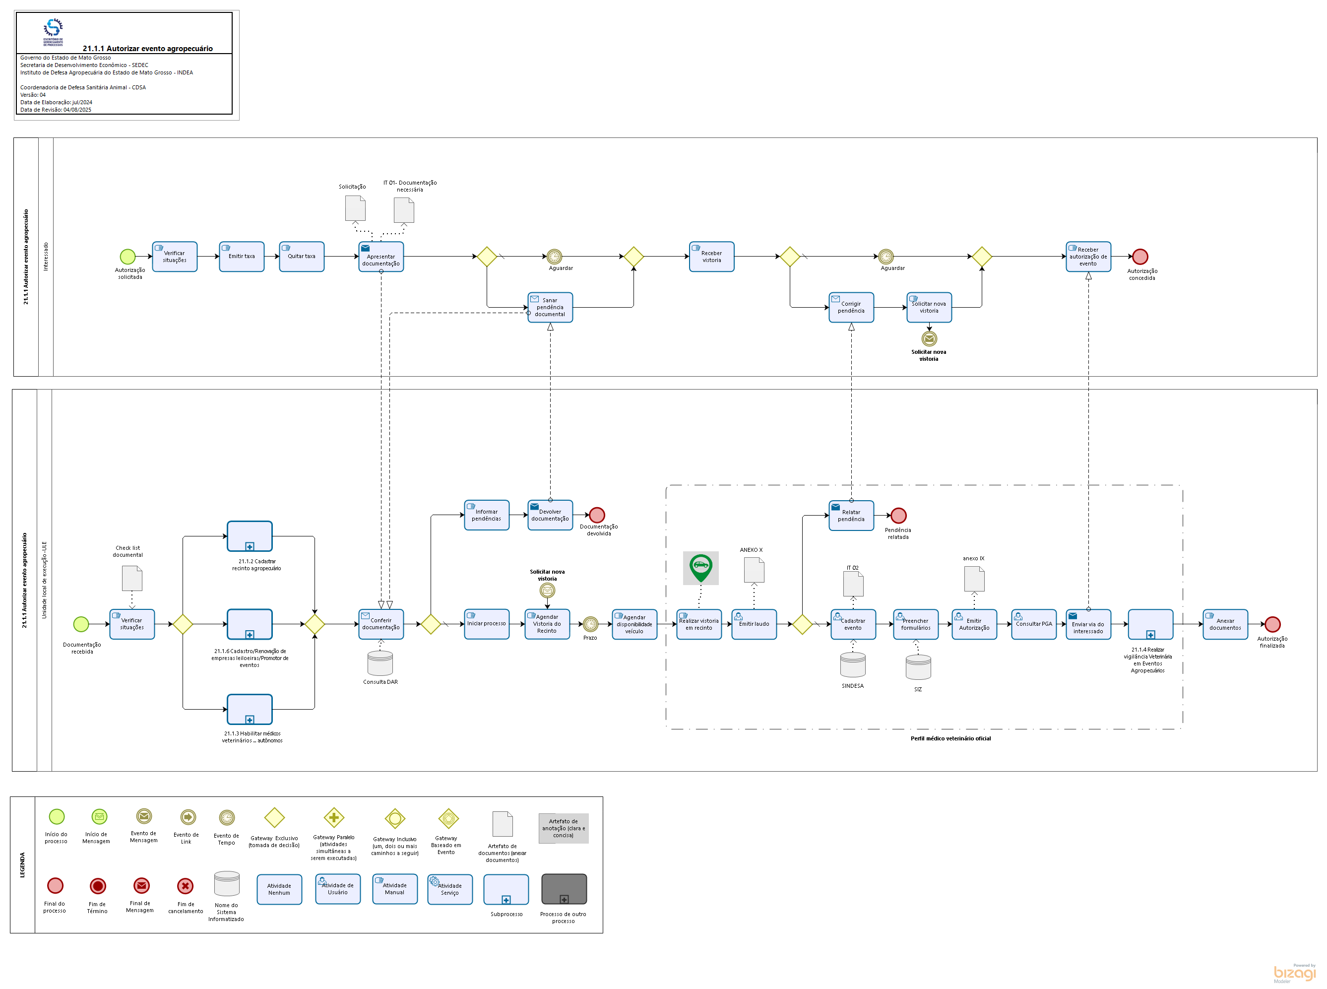The image size is (1327, 989).
Task: Expand the 21.1.2 Cadastrar recinto agropecuário subprocess
Action: coord(250,546)
